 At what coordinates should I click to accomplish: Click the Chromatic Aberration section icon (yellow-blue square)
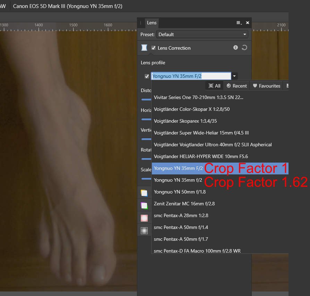(144, 193)
